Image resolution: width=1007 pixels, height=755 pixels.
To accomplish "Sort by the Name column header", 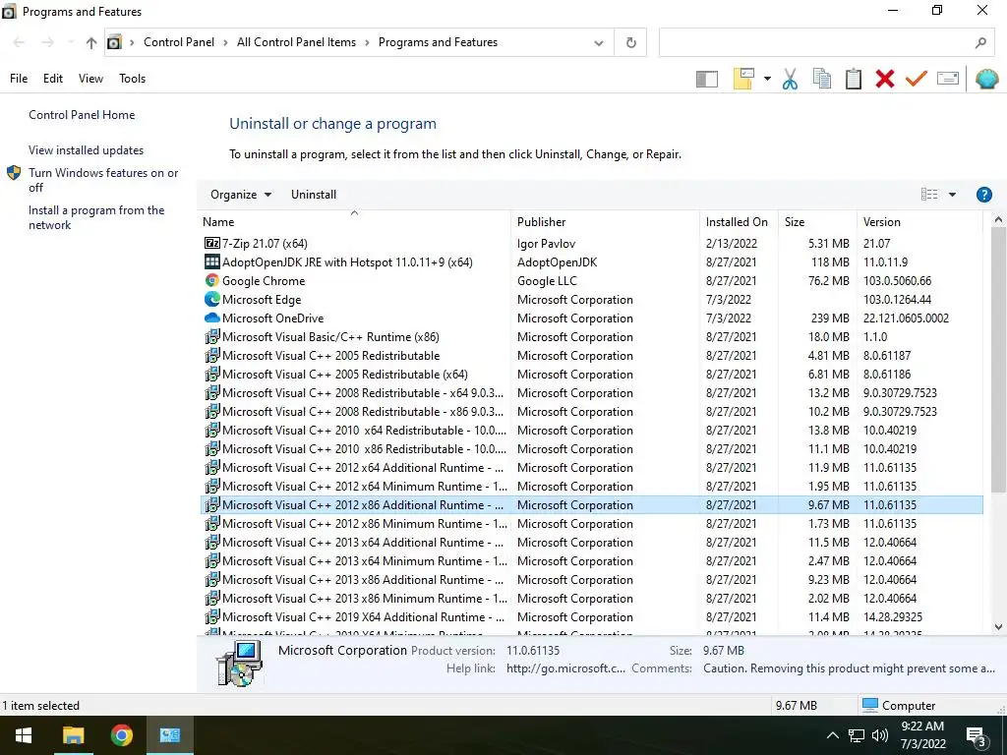I will tap(354, 222).
